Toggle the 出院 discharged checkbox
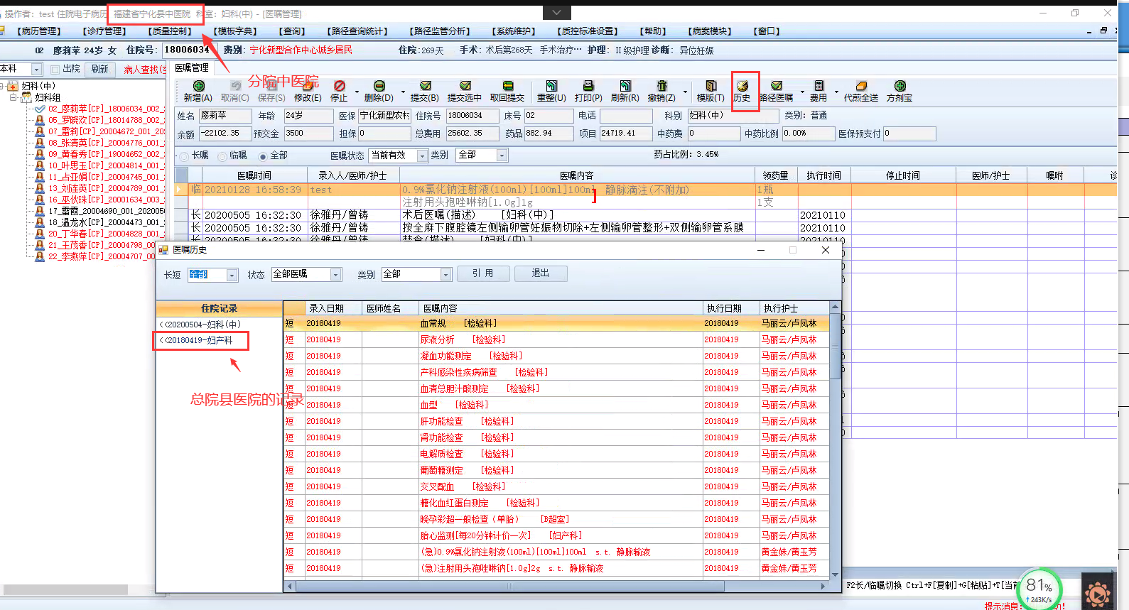Image resolution: width=1129 pixels, height=610 pixels. (55, 70)
